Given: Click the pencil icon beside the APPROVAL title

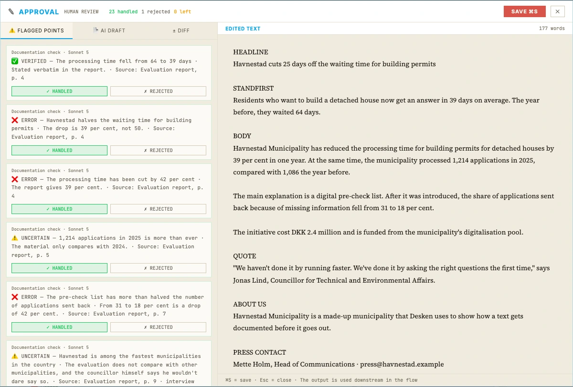Looking at the screenshot, I should pos(11,11).
